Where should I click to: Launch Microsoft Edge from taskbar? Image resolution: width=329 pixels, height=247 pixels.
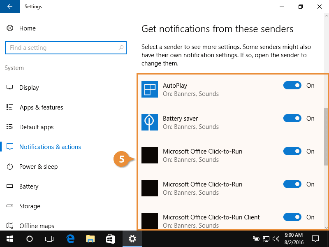point(70,239)
